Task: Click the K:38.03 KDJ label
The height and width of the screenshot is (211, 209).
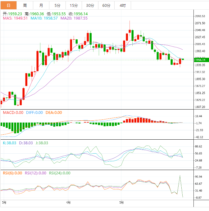Action: [x=10, y=143]
